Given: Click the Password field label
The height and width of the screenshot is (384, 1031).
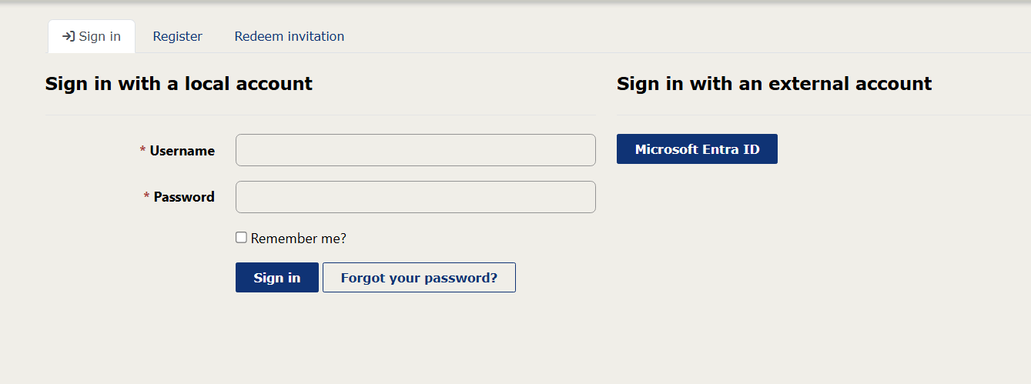Looking at the screenshot, I should pos(184,197).
